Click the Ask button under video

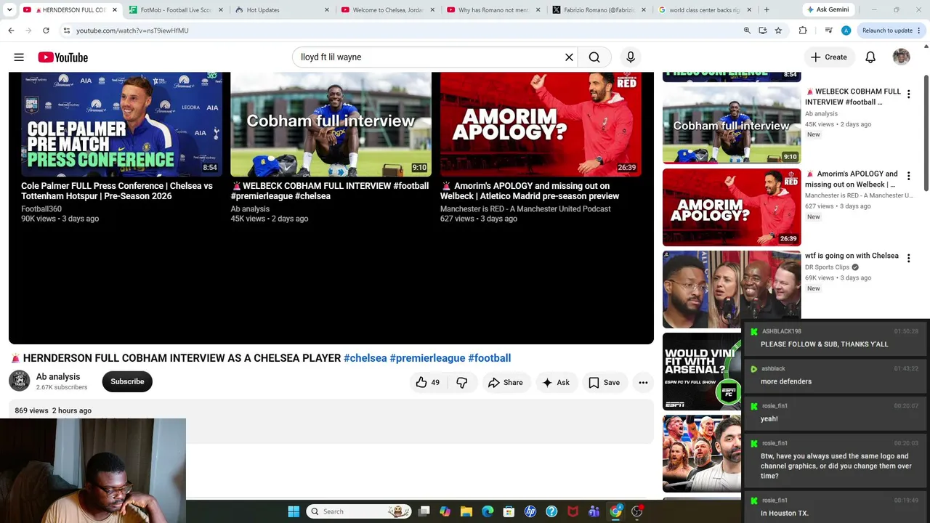coord(556,383)
